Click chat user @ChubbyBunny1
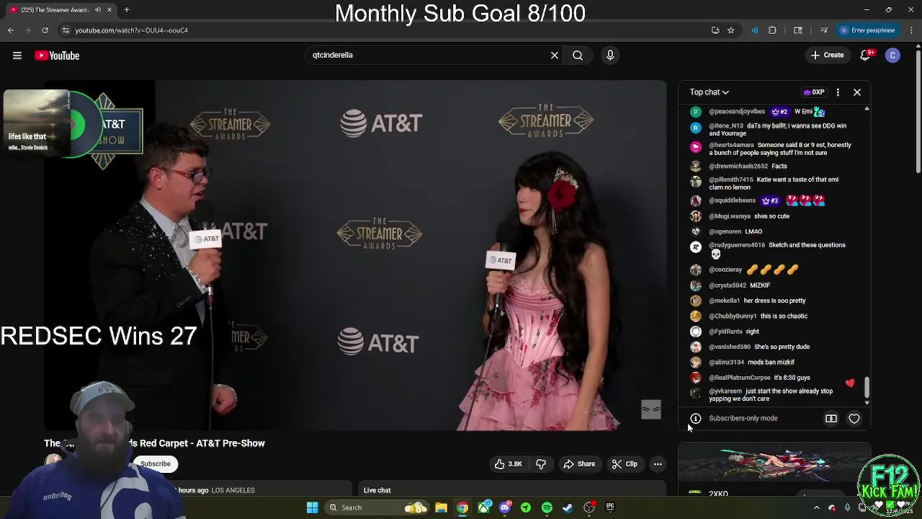This screenshot has height=519, width=922. 733,316
